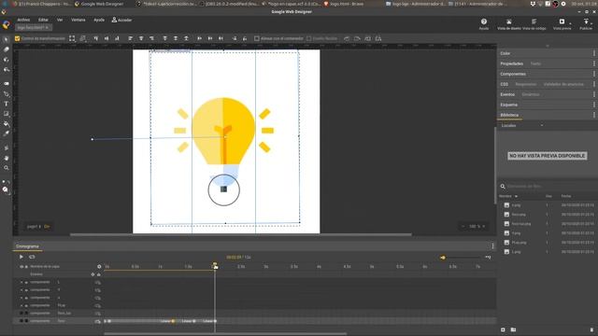598x336 pixels.
Task: Open Archivo menu
Action: [x=23, y=20]
